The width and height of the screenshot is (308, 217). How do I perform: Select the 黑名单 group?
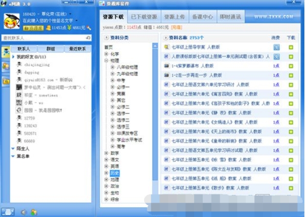(x=23, y=156)
